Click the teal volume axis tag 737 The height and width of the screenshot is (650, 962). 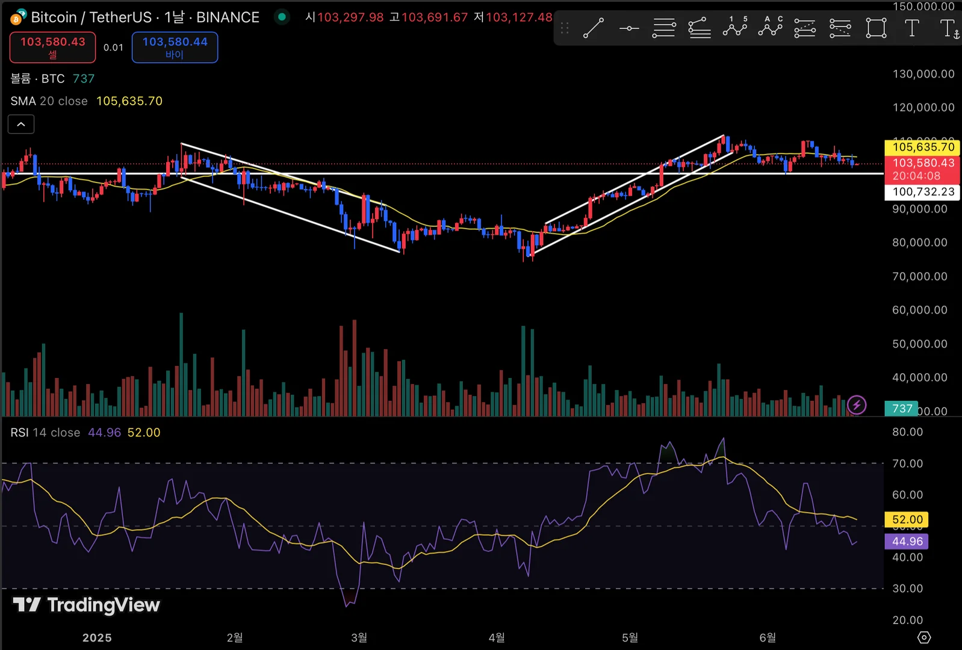pyautogui.click(x=901, y=409)
